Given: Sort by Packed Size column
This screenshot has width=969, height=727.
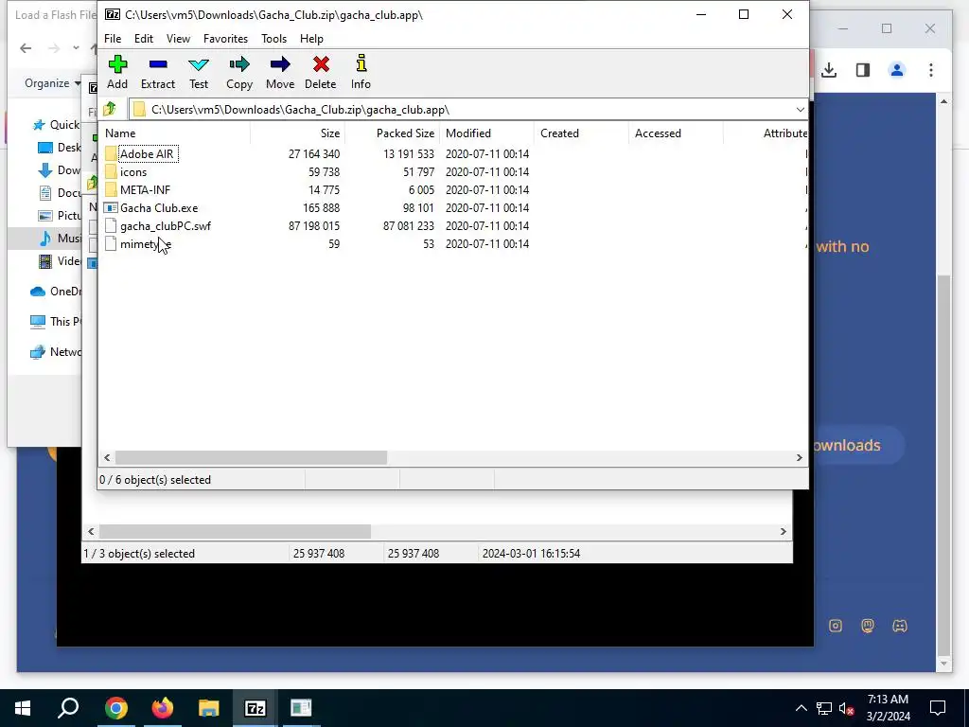Looking at the screenshot, I should pyautogui.click(x=392, y=133).
